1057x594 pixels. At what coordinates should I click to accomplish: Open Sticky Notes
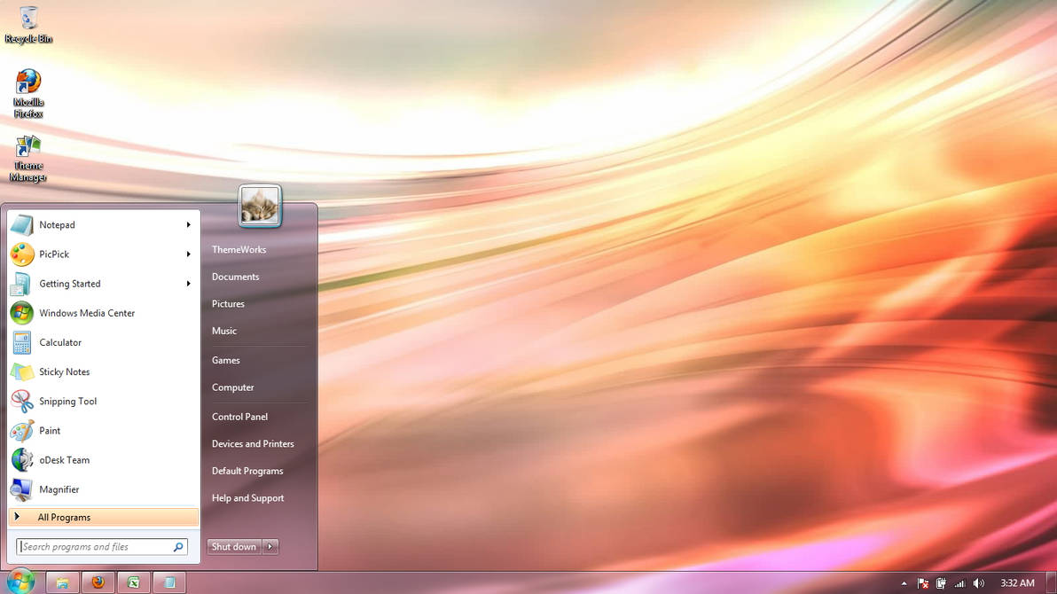(62, 371)
